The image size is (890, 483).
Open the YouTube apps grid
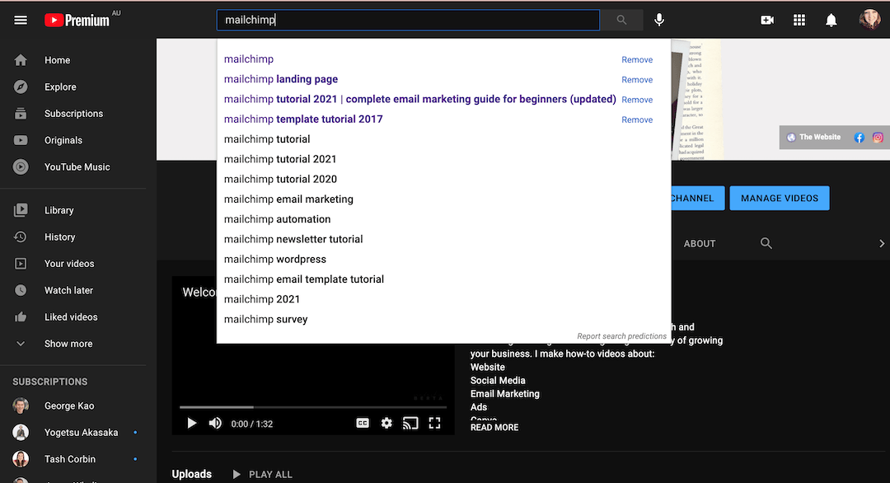click(799, 21)
